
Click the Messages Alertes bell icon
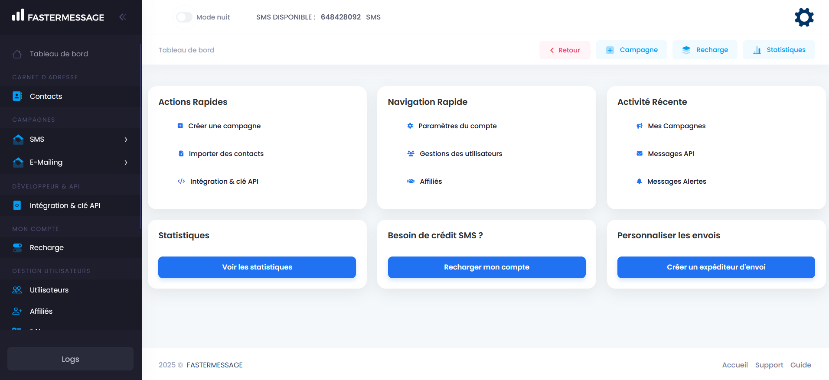click(639, 181)
